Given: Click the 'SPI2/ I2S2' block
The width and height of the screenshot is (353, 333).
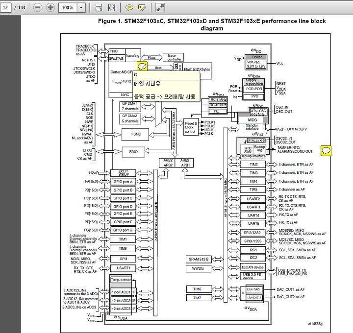Looking at the screenshot, I should pyautogui.click(x=252, y=233).
